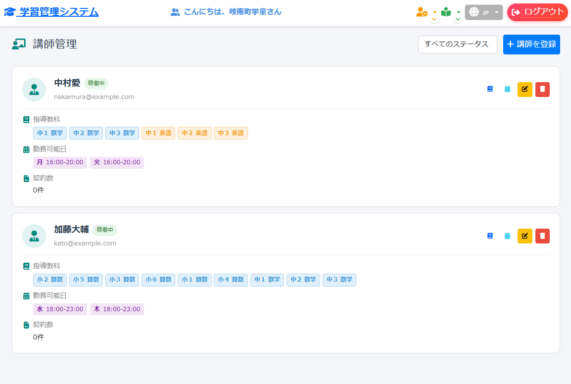Delete teacher 中村愛 with red trash button
The image size is (571, 384).
pyautogui.click(x=542, y=89)
